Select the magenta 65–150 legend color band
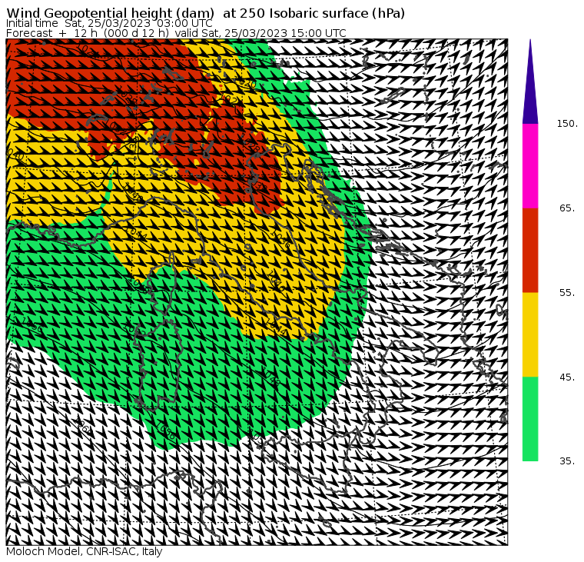The height and width of the screenshot is (562, 584). point(530,166)
